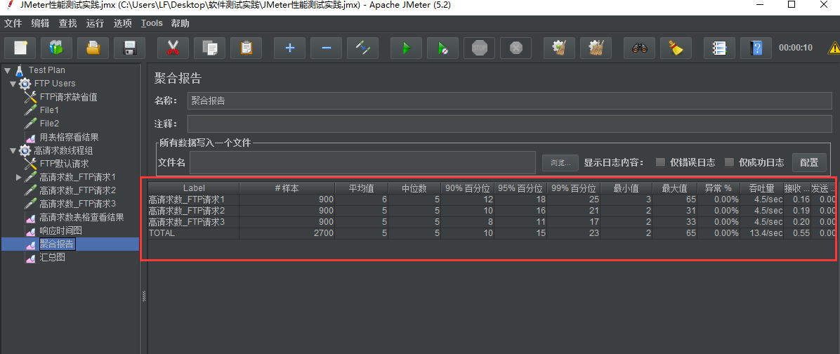Viewport: 840px width, 354px height.
Task: Expand all nodes with plus icon
Action: tap(290, 48)
